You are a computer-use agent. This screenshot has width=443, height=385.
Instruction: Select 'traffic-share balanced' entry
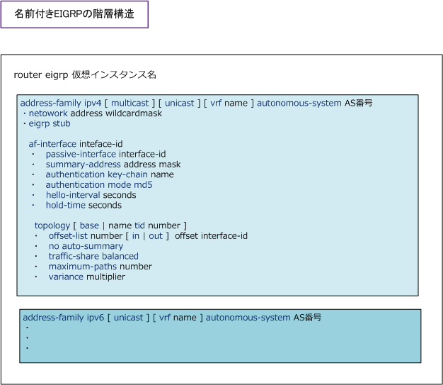[x=93, y=256]
